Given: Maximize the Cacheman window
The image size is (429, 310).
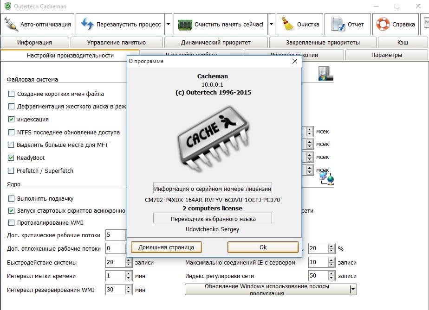Looking at the screenshot, I should (397, 6).
